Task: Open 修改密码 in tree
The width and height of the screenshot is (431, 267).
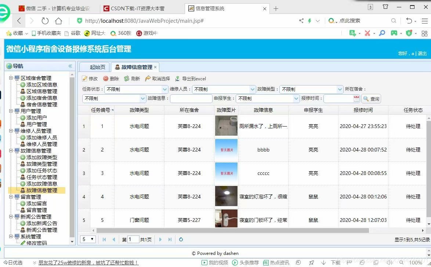Action: (37, 243)
